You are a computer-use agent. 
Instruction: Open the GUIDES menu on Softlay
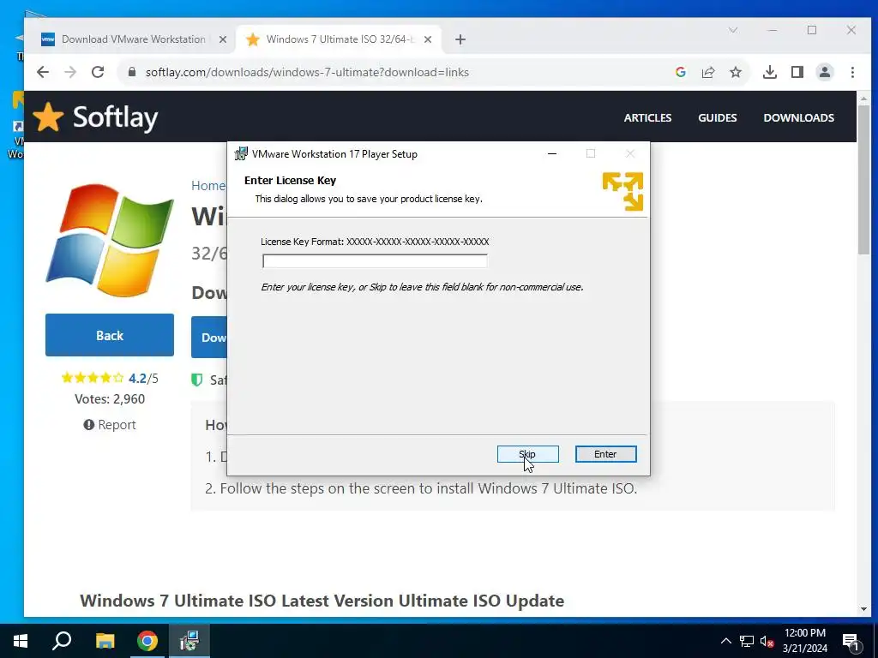718,117
